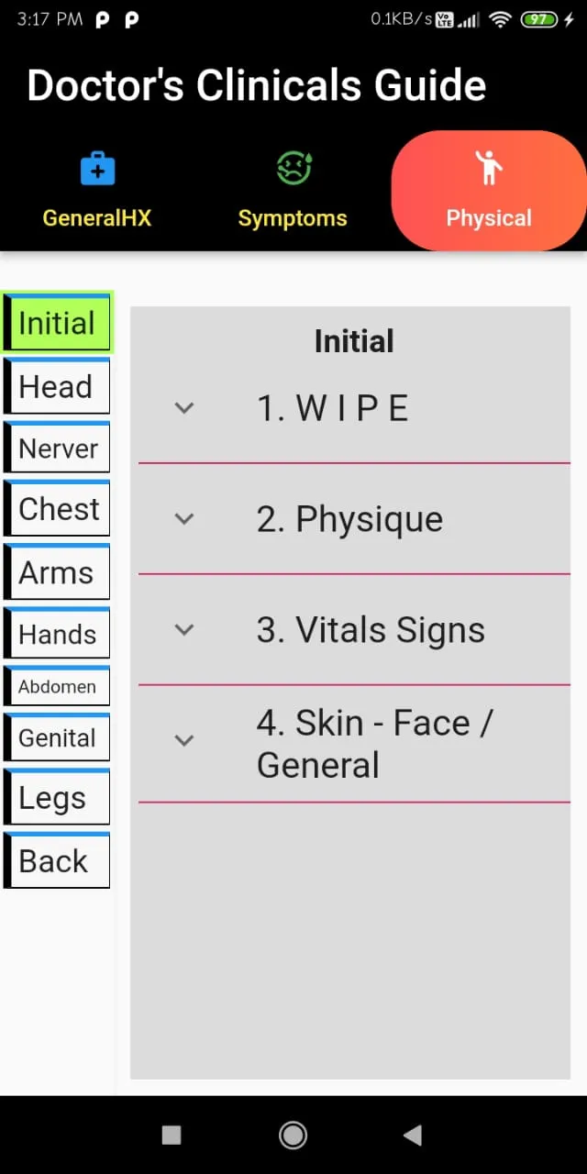Tap the Android back triangle icon

pos(412,1135)
